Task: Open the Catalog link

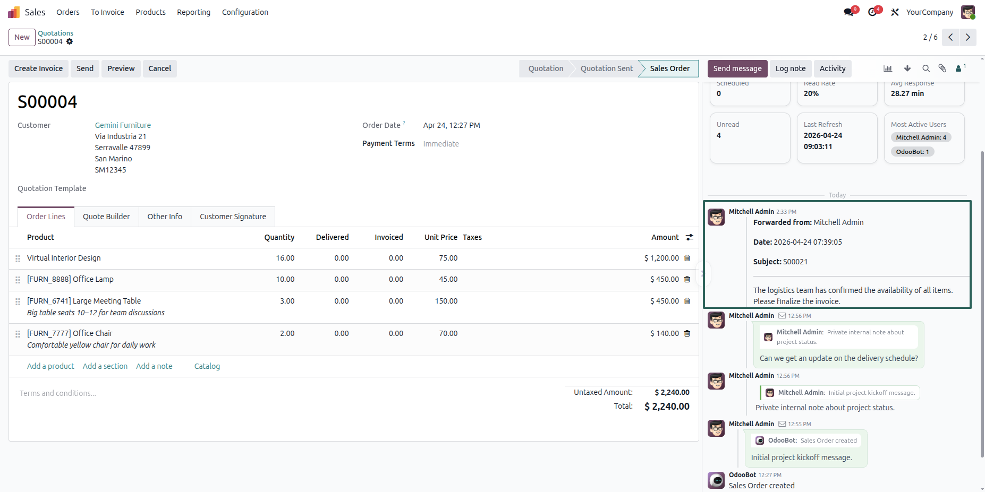Action: tap(207, 366)
